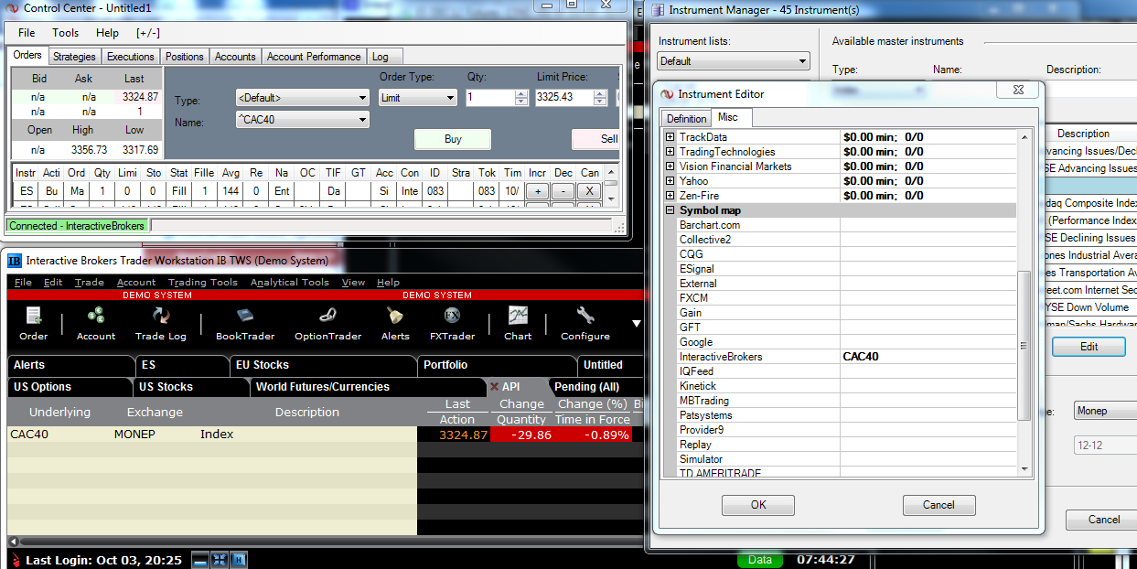This screenshot has height=569, width=1137.
Task: Click the Control Center title bar icon
Action: click(x=12, y=7)
